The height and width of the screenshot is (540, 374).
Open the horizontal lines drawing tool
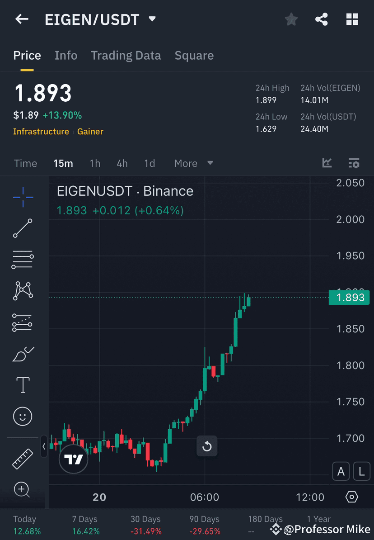point(23,260)
